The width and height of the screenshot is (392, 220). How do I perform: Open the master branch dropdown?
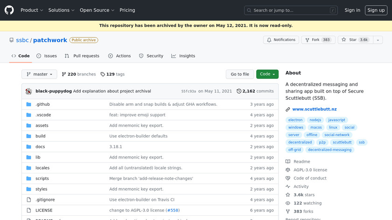39,74
